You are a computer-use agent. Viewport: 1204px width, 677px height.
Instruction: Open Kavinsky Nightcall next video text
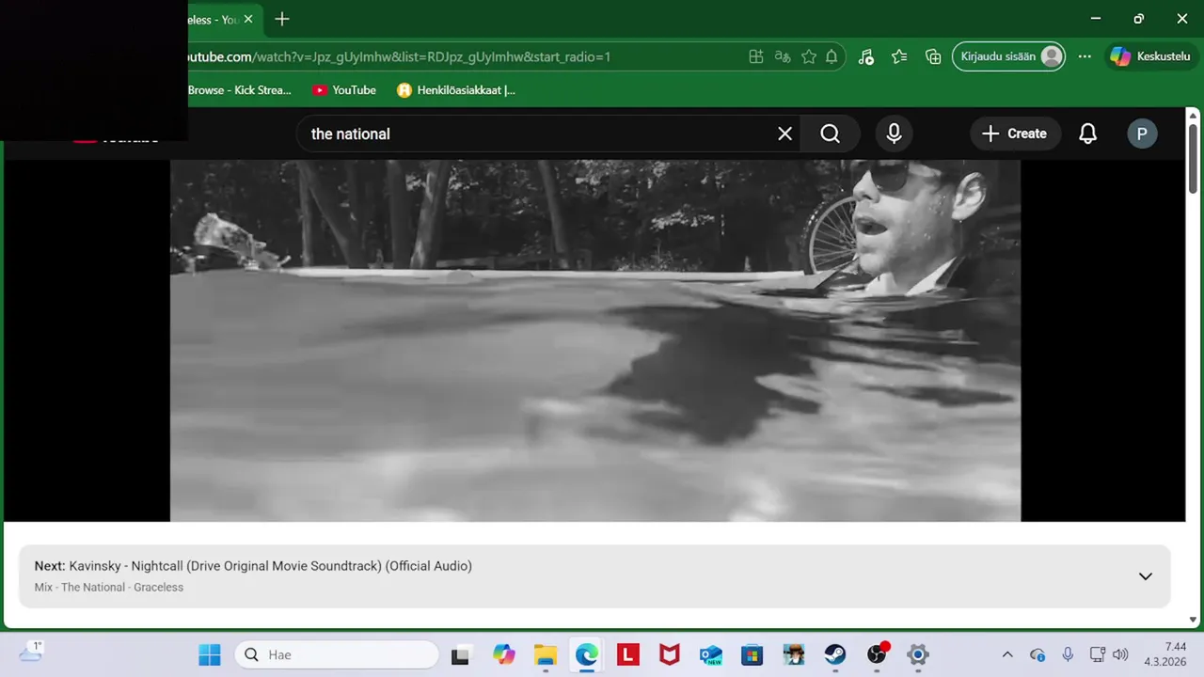point(270,566)
